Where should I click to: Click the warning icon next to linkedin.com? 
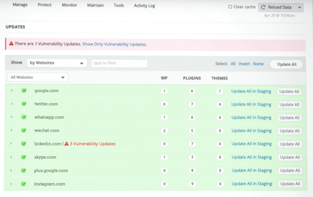[66, 143]
